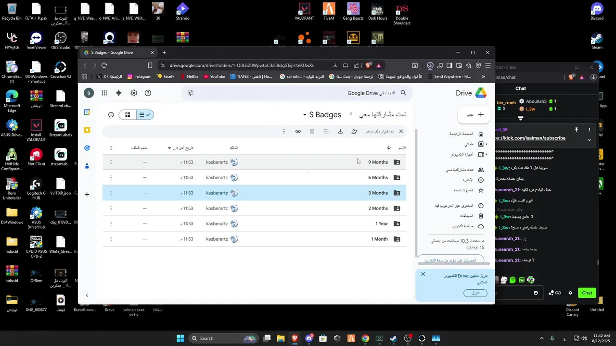The width and height of the screenshot is (616, 346).
Task: Switch Drive to list layout
Action: pyautogui.click(x=145, y=114)
